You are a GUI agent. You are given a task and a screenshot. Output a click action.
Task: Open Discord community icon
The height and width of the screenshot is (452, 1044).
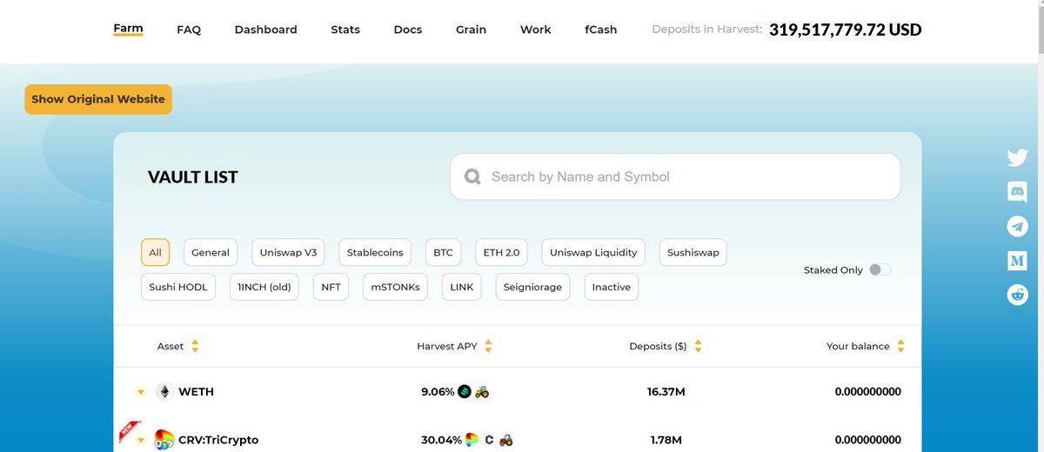1017,192
